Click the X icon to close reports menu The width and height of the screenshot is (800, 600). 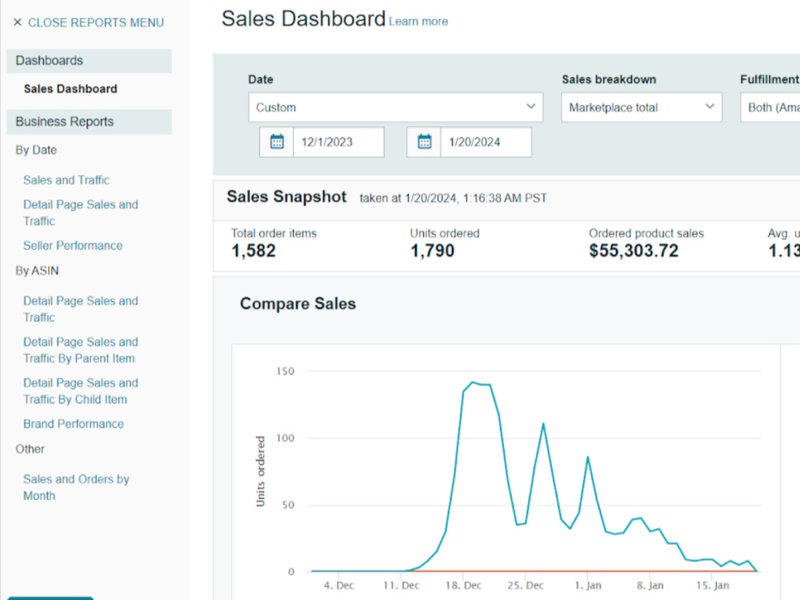coord(18,22)
